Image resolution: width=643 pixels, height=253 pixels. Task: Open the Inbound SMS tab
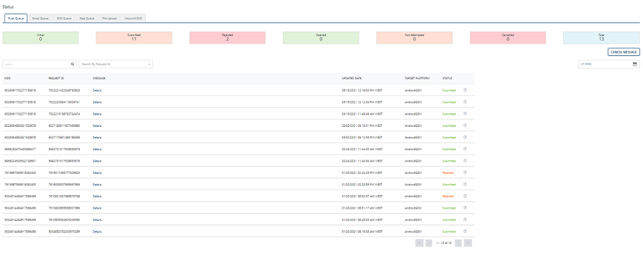coord(133,18)
